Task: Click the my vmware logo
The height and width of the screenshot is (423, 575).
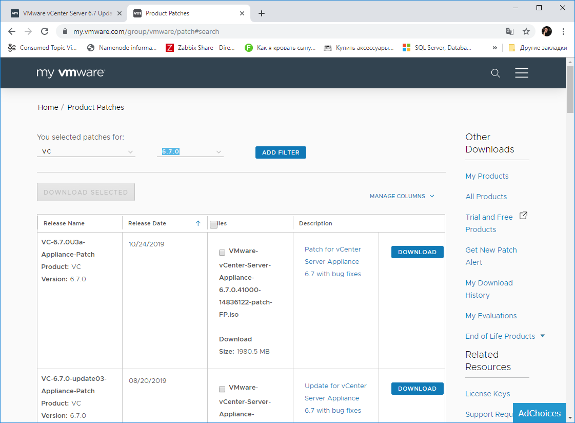Action: pos(70,73)
